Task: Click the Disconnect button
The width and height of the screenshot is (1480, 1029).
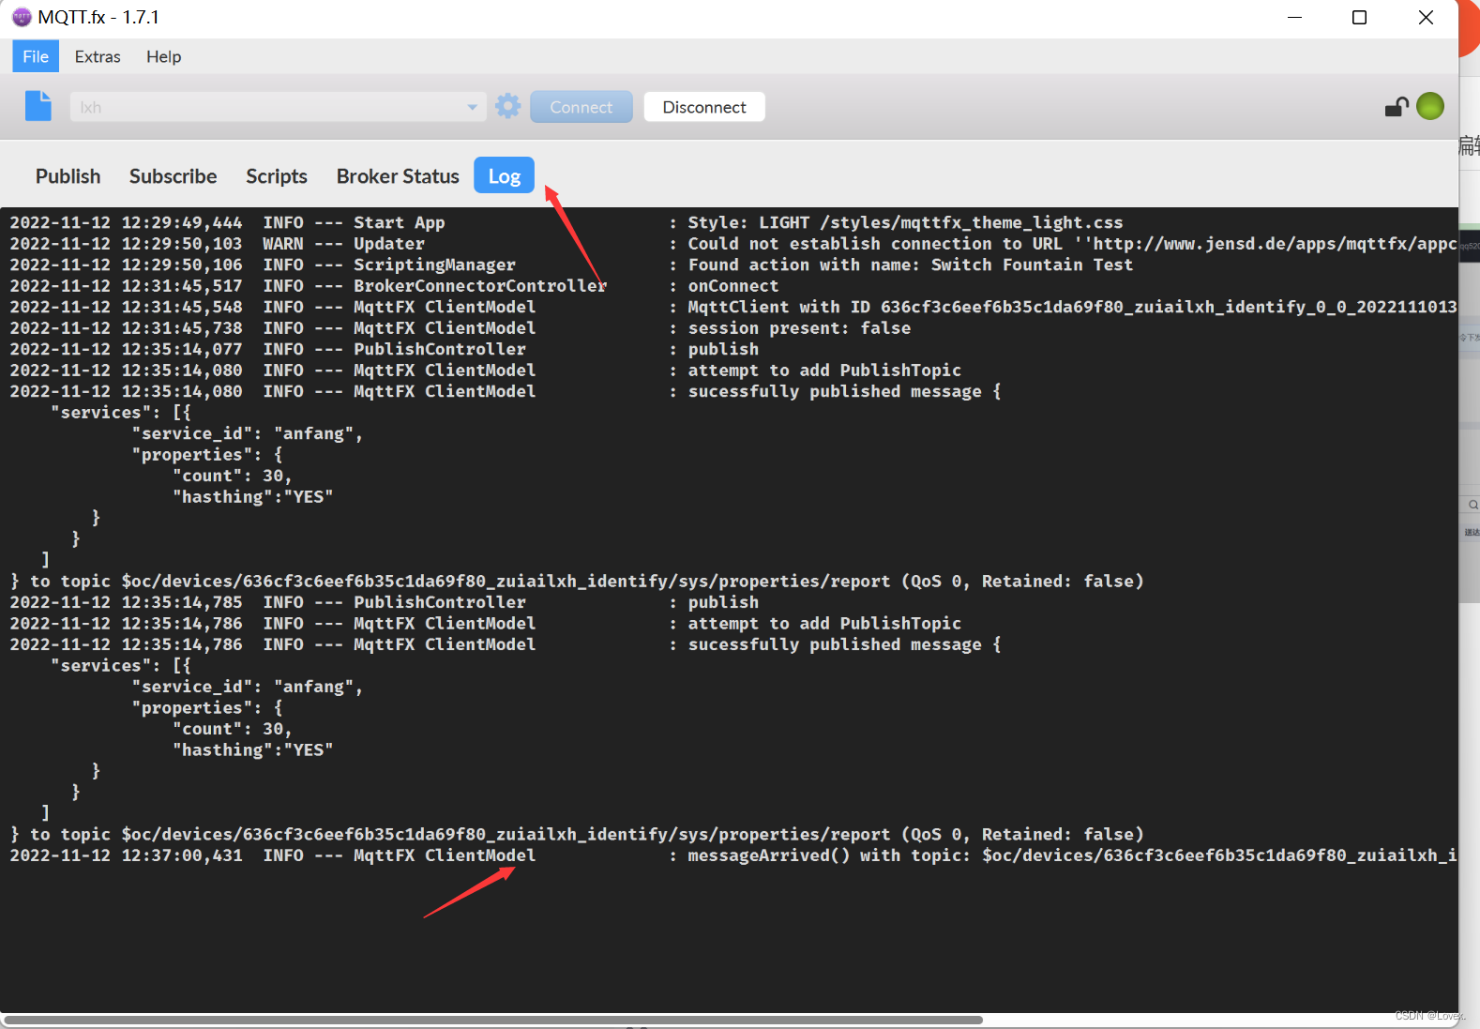Action: click(704, 107)
